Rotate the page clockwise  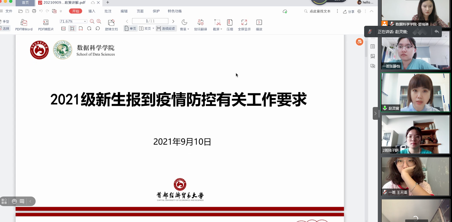[x=89, y=28]
